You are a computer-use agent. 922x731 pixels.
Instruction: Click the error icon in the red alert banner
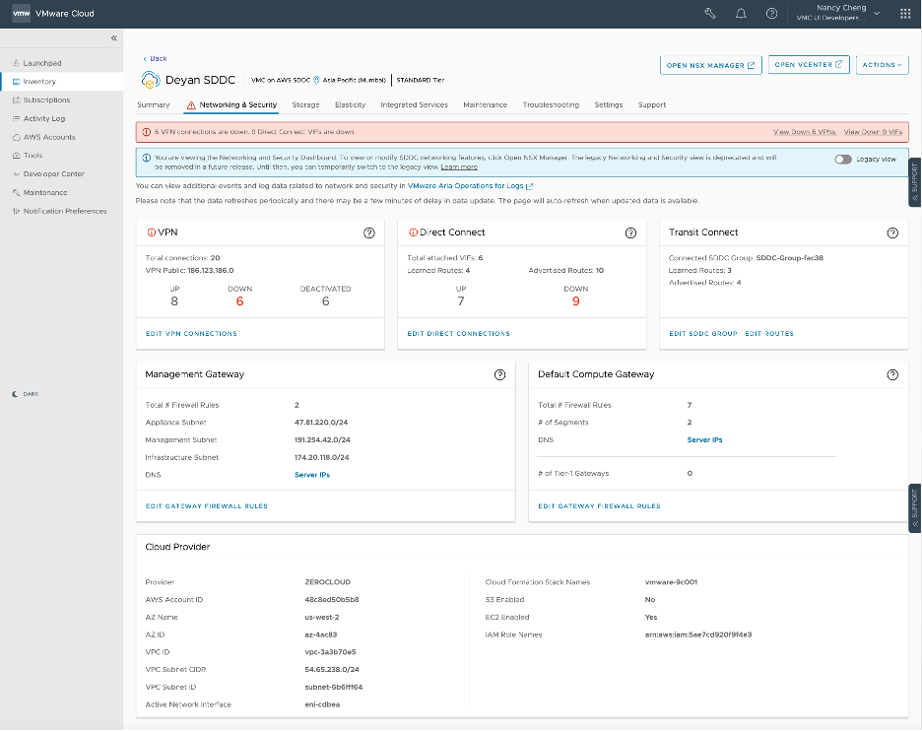pyautogui.click(x=147, y=132)
